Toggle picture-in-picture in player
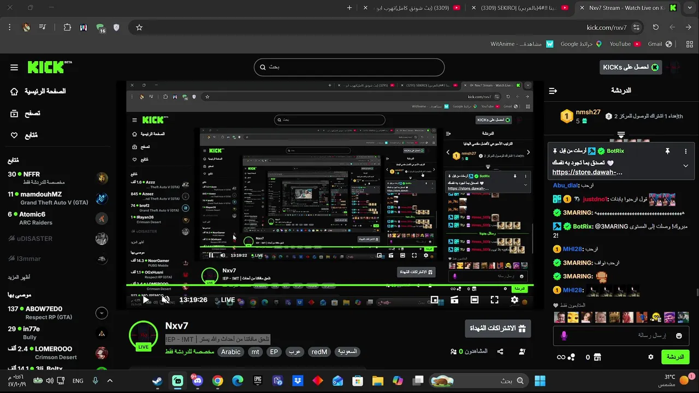Image resolution: width=699 pixels, height=393 pixels. (x=435, y=300)
